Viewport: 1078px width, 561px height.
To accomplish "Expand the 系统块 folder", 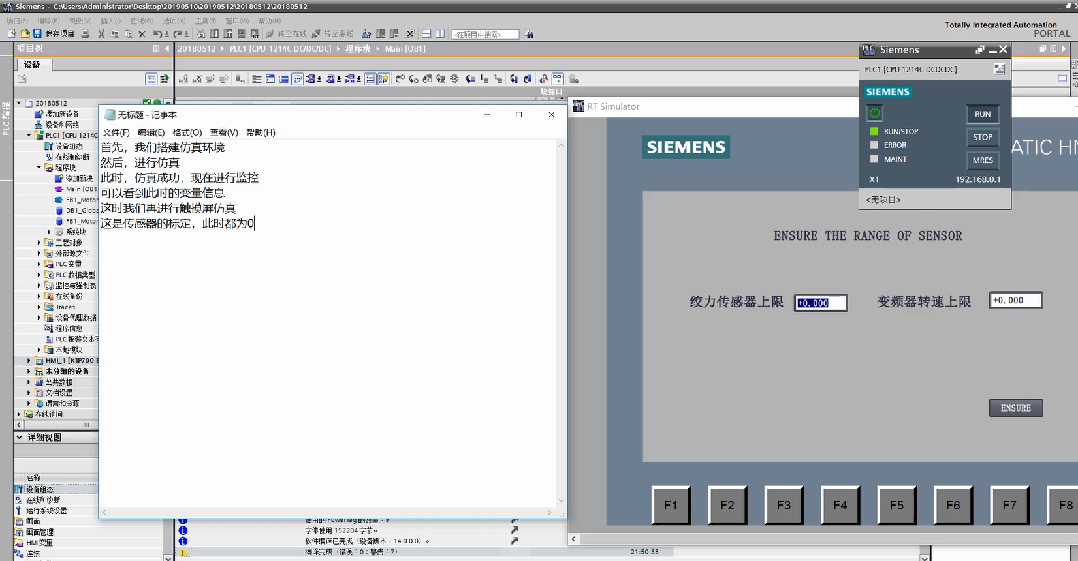I will click(50, 232).
